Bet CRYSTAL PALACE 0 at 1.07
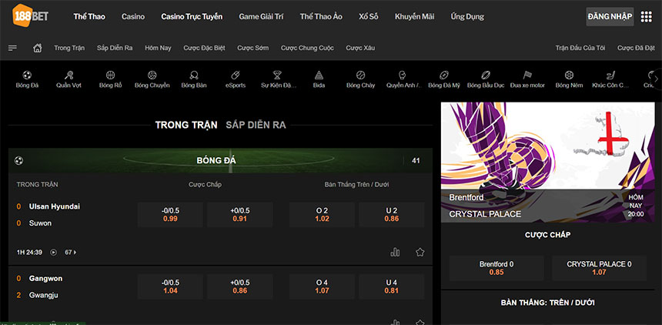This screenshot has width=662, height=325. (x=599, y=268)
